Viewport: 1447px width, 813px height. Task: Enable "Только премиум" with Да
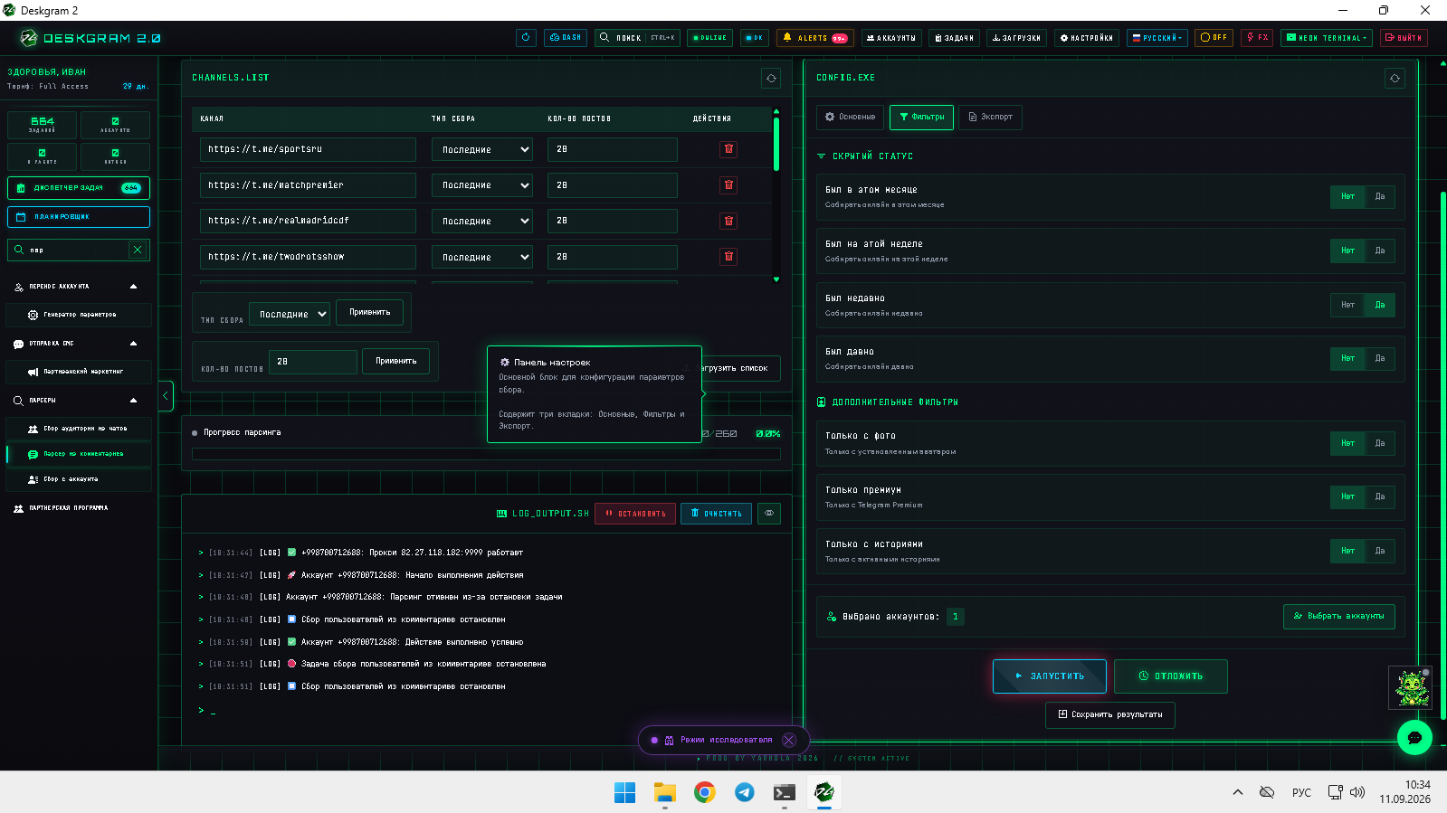(x=1380, y=496)
